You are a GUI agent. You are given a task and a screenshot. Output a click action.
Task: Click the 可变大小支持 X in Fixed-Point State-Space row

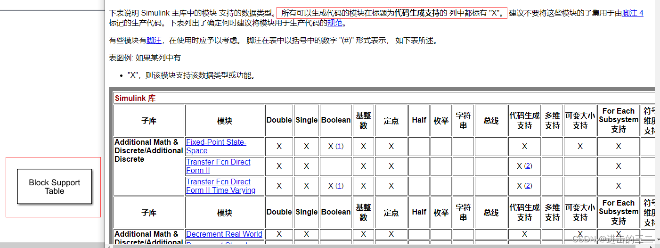point(580,147)
